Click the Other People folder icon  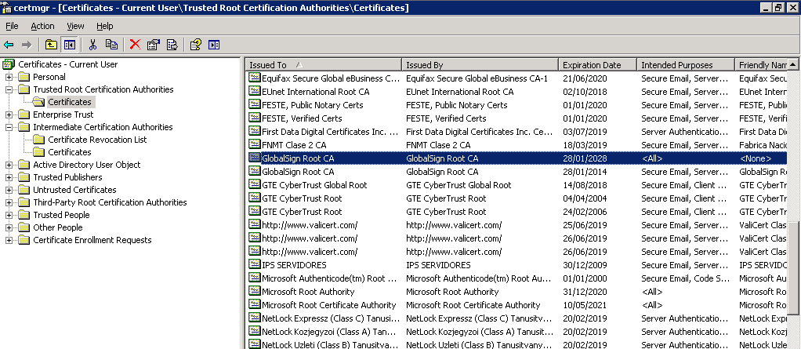tap(24, 227)
